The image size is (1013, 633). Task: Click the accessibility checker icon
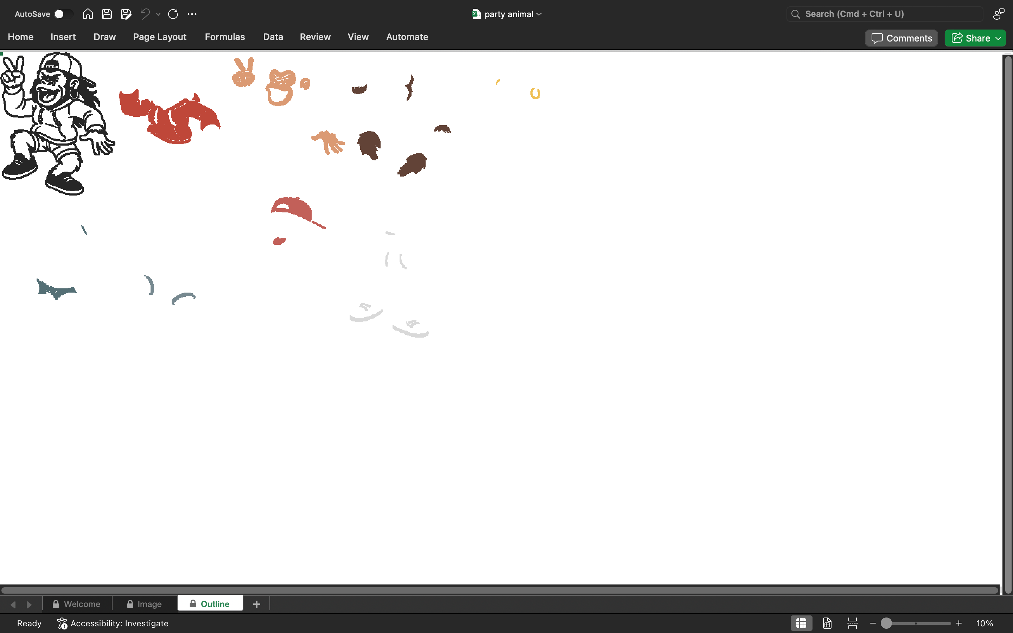[62, 624]
